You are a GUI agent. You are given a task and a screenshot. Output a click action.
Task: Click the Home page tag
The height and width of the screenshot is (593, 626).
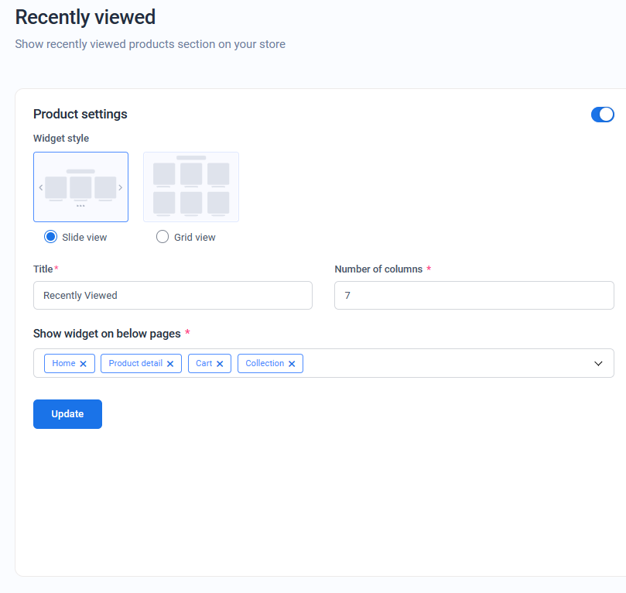coord(63,363)
